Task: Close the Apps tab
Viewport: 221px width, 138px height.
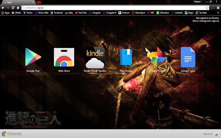Action: (x=33, y=2)
